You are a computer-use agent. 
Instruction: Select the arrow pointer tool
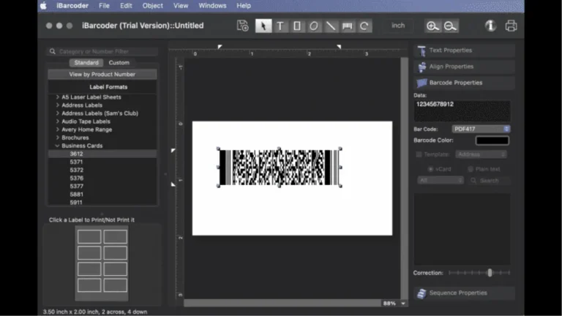pyautogui.click(x=263, y=26)
